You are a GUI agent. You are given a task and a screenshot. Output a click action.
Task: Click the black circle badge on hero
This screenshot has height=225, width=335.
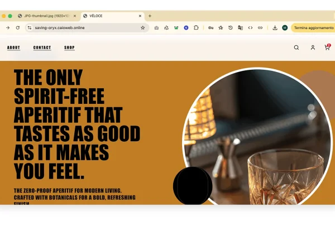pyautogui.click(x=193, y=186)
